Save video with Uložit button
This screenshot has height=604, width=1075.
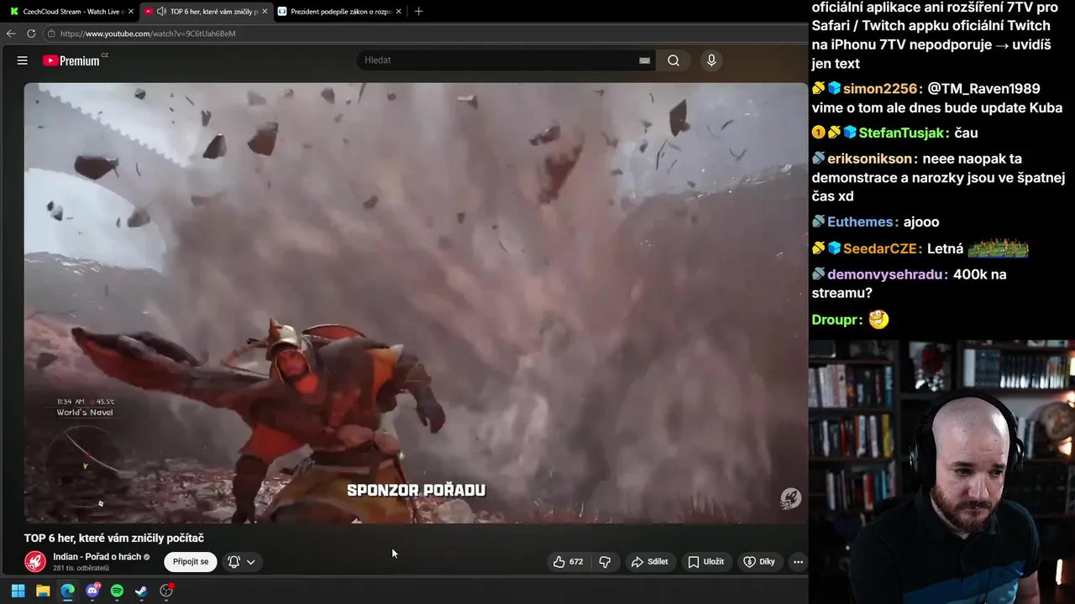pyautogui.click(x=706, y=562)
